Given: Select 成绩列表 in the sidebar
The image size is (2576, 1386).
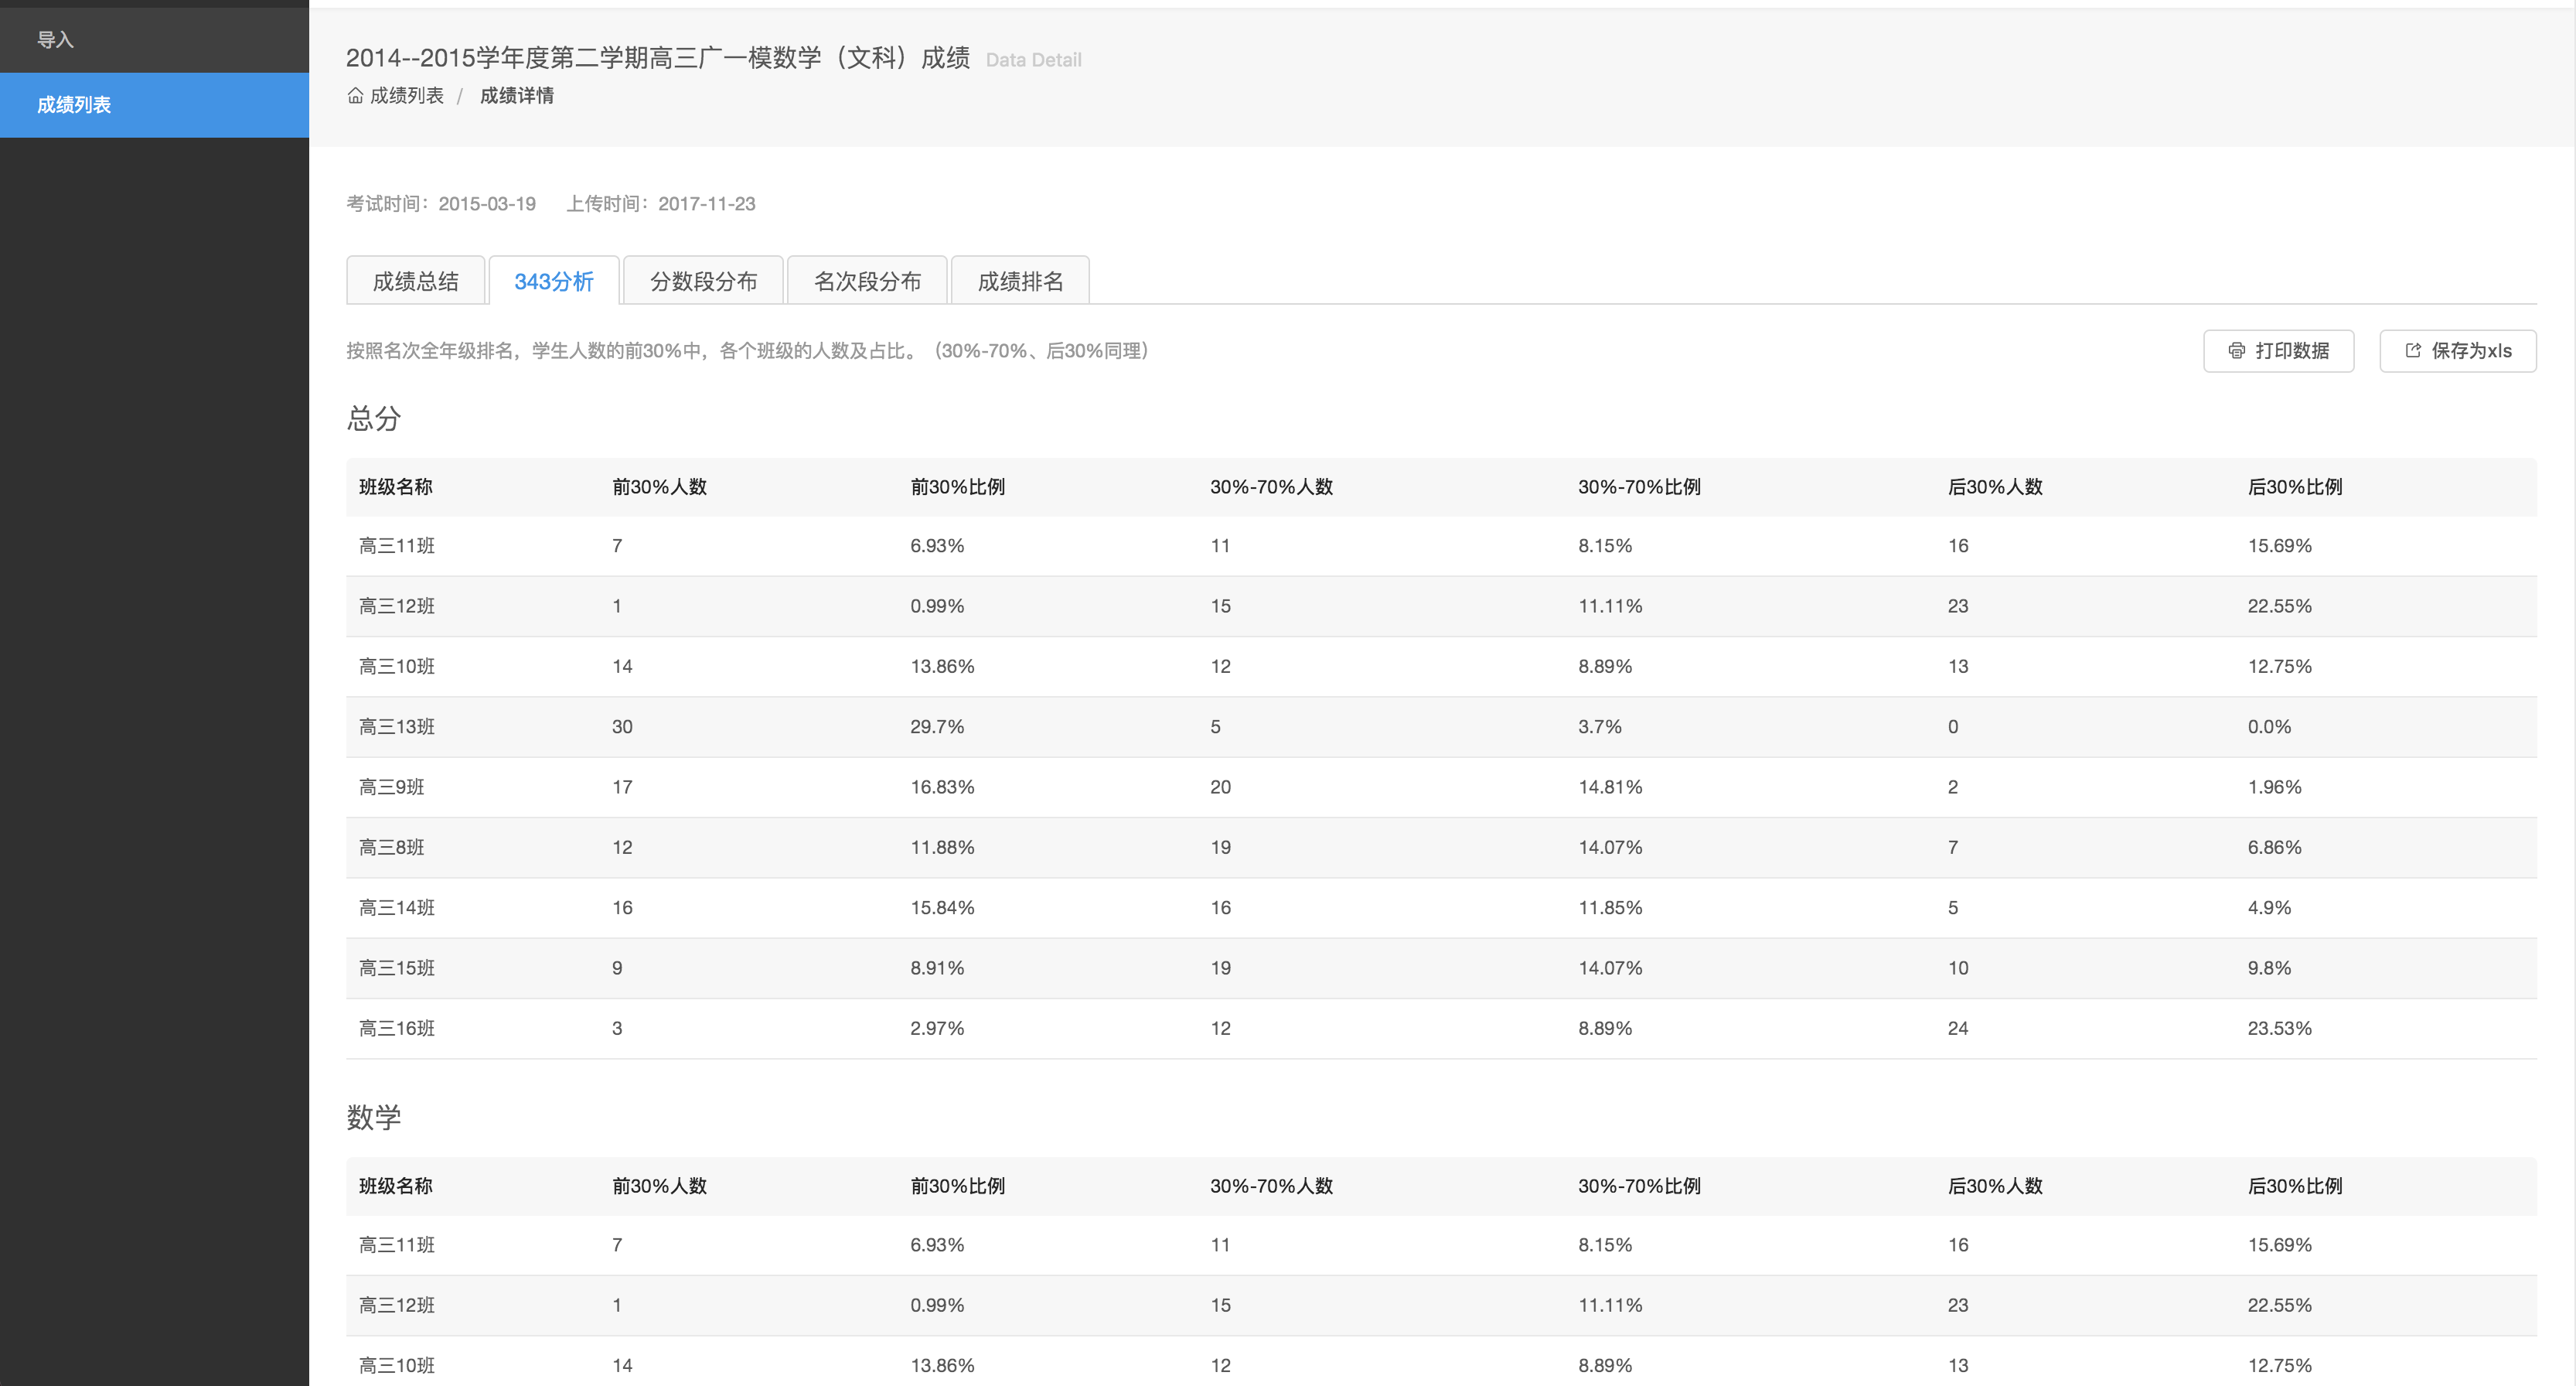Looking at the screenshot, I should click(x=74, y=105).
